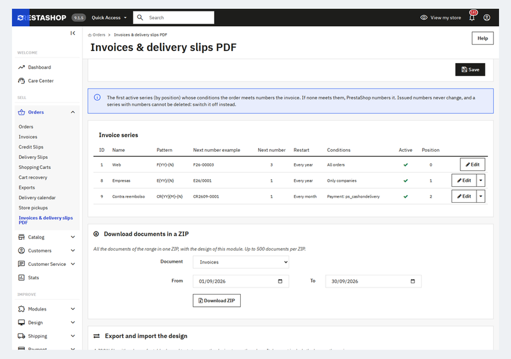Screen dimensions: 511x359
Task: Expand the Shipping menu chevron
Action: coord(73,336)
